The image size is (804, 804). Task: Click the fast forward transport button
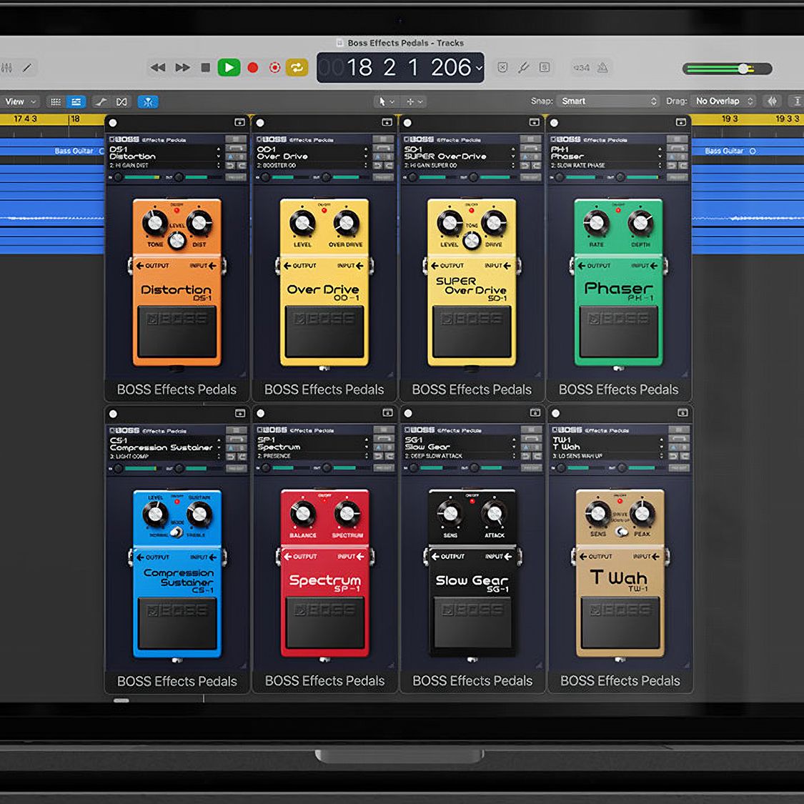[182, 67]
